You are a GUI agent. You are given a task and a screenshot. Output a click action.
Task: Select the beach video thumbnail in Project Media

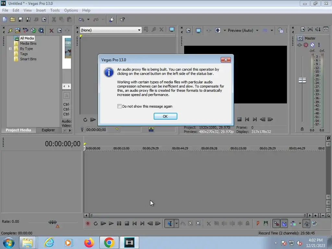click(68, 48)
